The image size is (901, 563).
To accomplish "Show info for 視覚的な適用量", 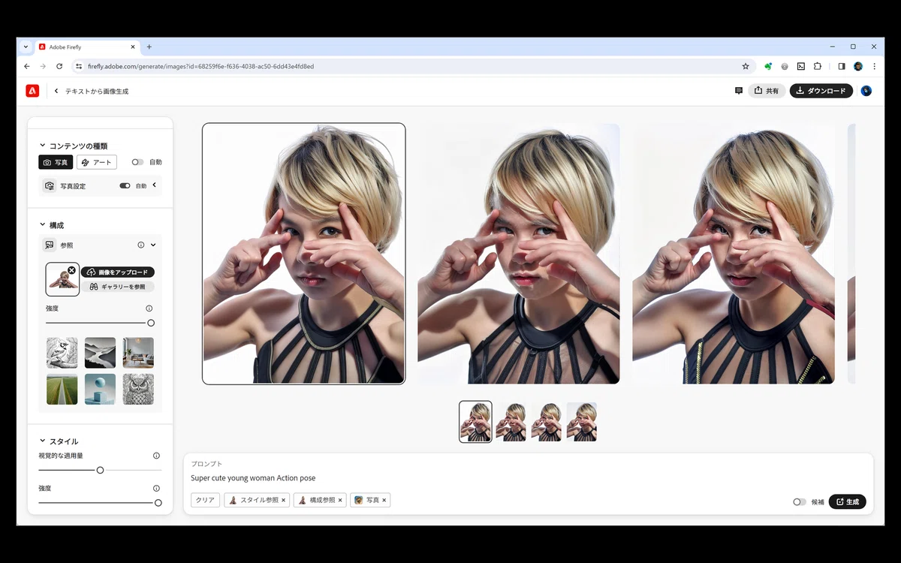I will tap(156, 456).
